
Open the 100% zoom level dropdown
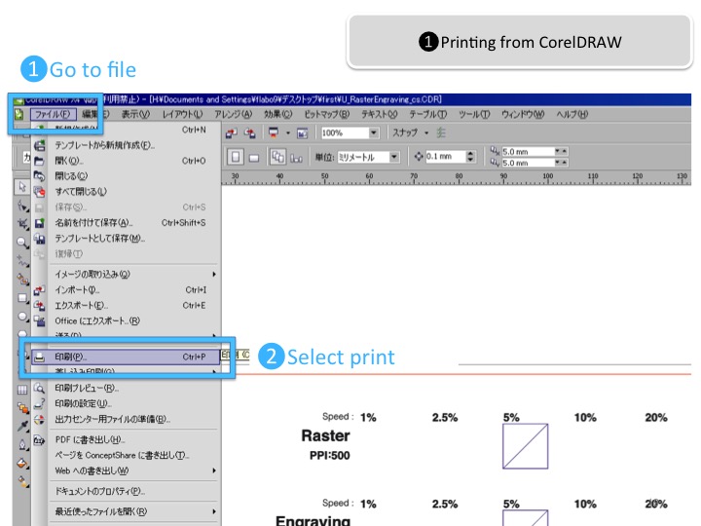tap(374, 132)
